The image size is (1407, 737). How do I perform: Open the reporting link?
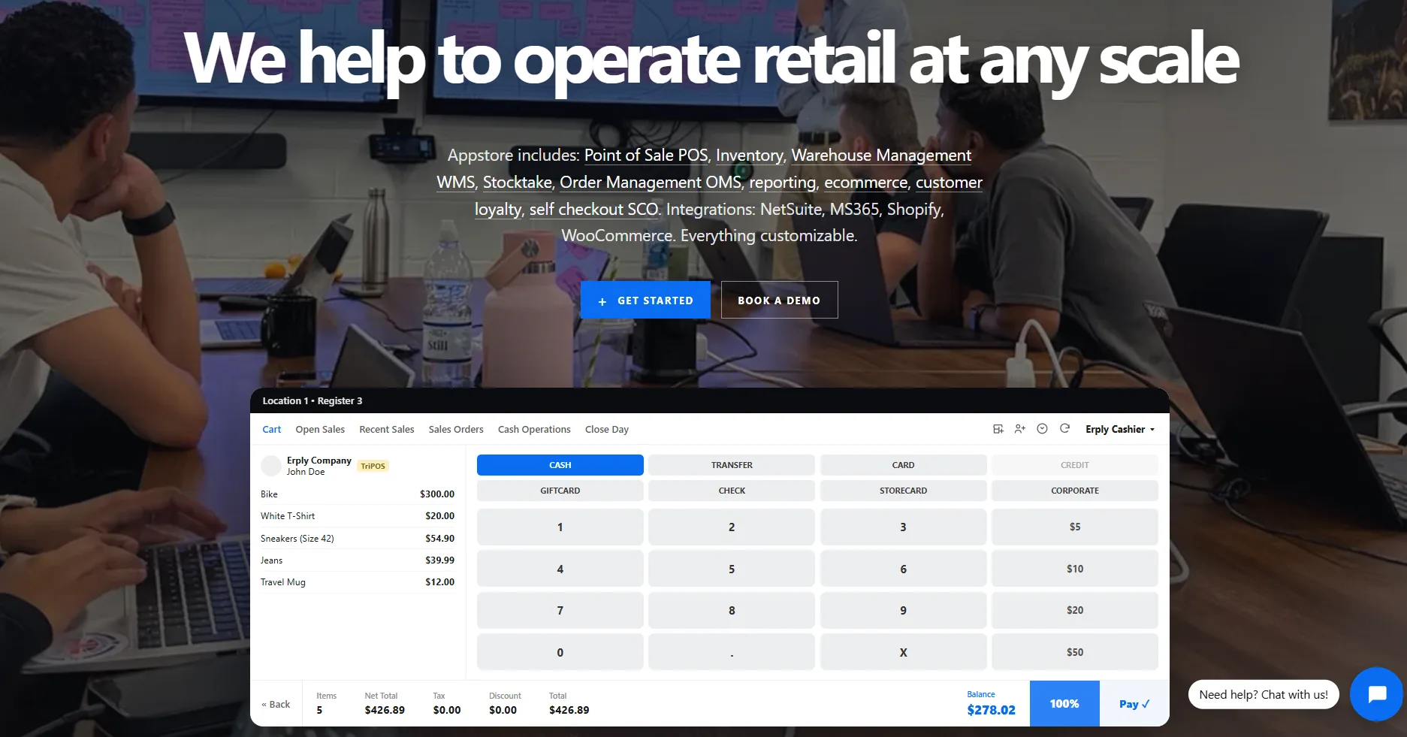pyautogui.click(x=783, y=183)
